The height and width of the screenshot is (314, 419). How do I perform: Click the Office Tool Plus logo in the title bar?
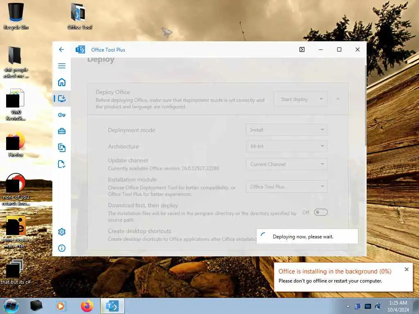[80, 49]
